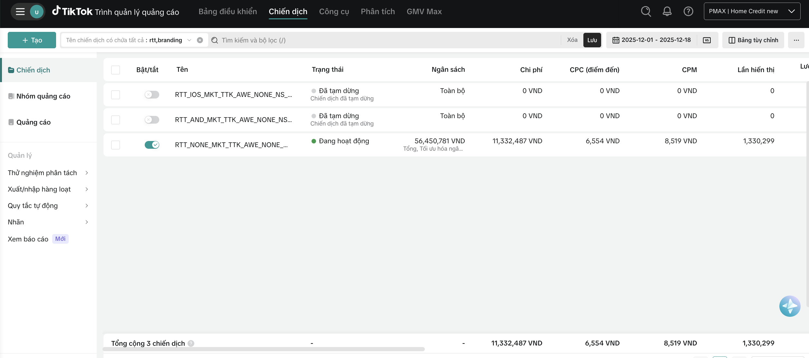809x358 pixels.
Task: Remove the rtt,branding filter chip
Action: coord(200,40)
